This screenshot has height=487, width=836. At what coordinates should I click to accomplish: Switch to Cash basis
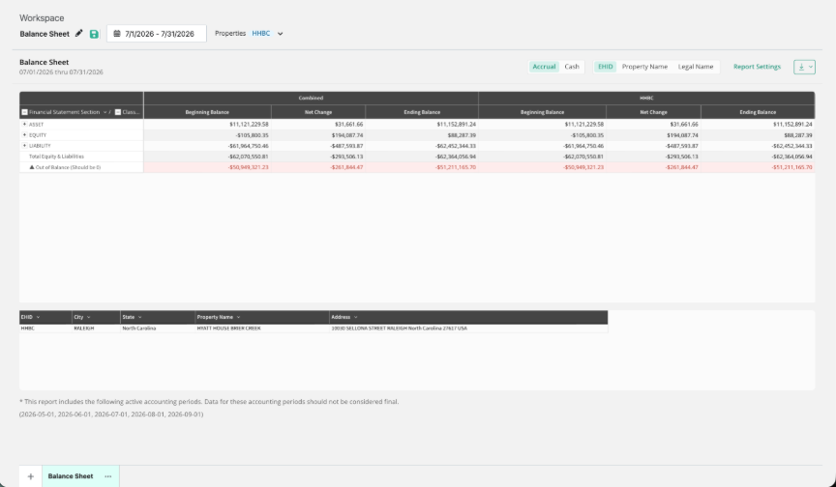point(572,67)
